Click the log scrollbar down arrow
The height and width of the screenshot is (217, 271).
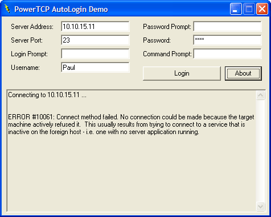tap(260, 206)
